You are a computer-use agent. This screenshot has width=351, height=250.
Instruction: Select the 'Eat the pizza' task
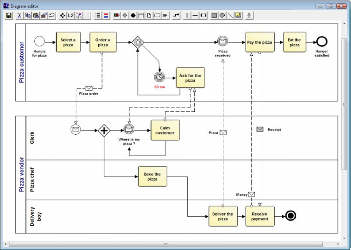294,42
